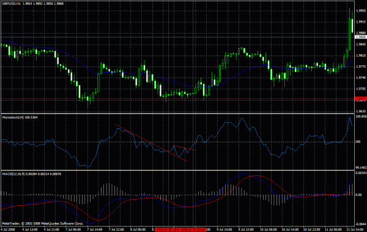
Task: Click the 4 Jul 13:00 time label
Action: point(30,230)
